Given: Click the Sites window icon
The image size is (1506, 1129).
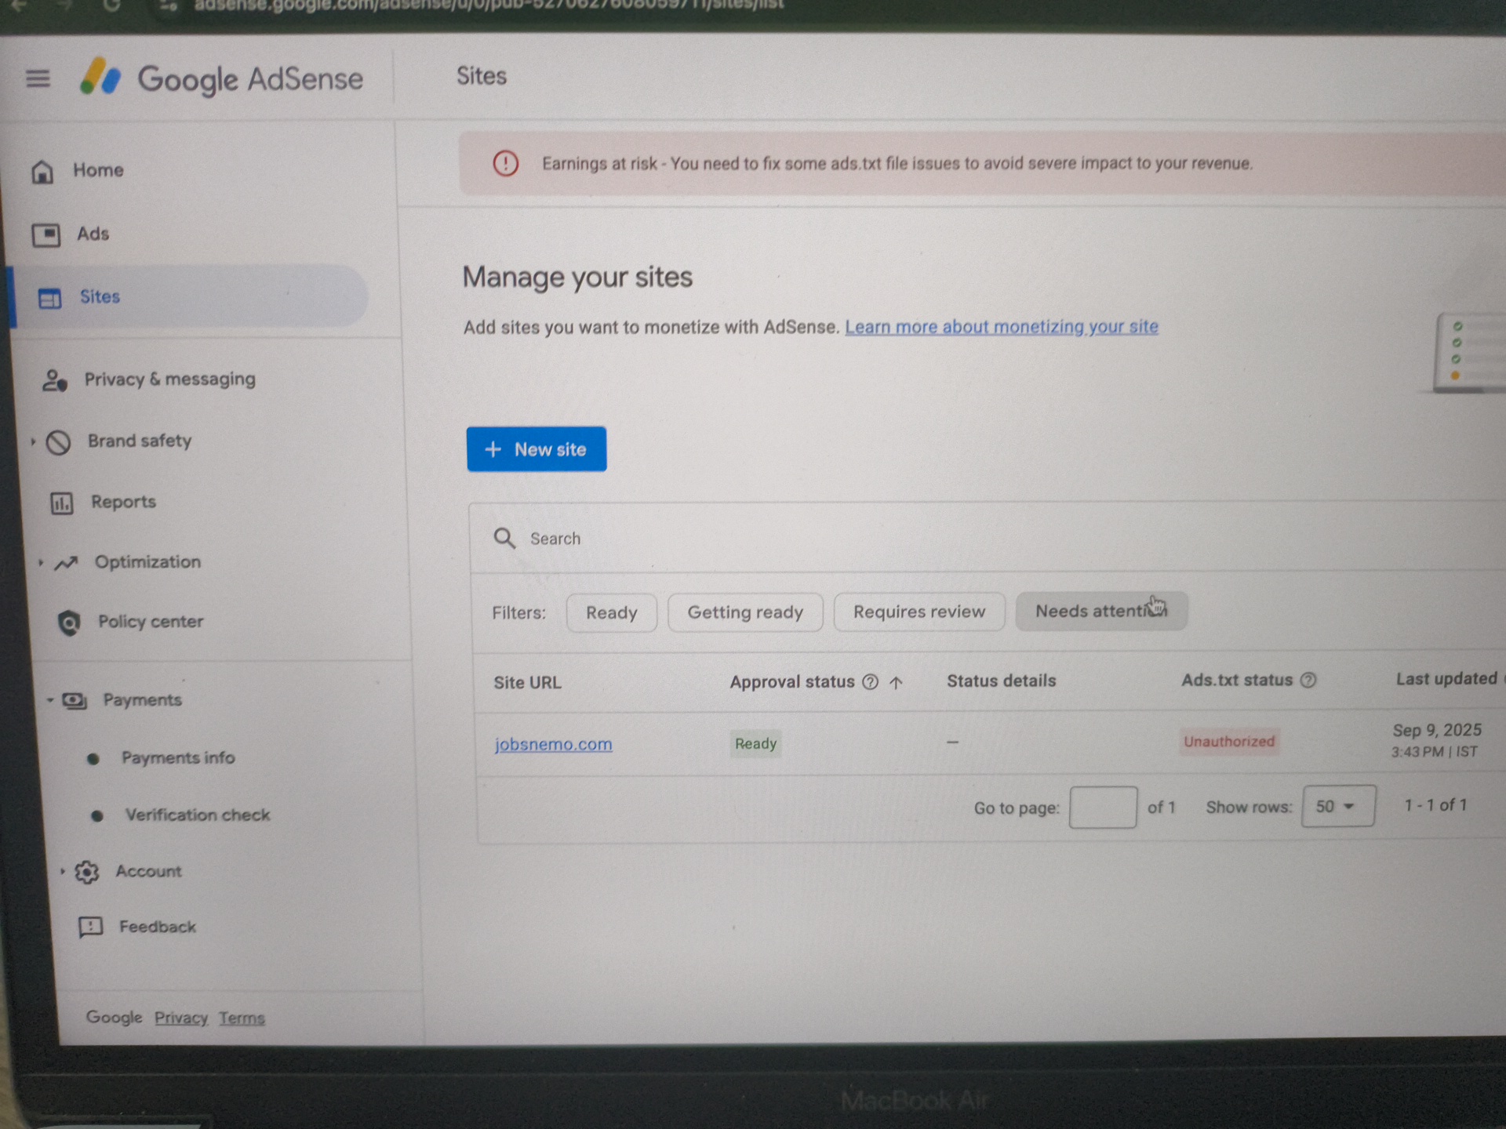Looking at the screenshot, I should (50, 298).
